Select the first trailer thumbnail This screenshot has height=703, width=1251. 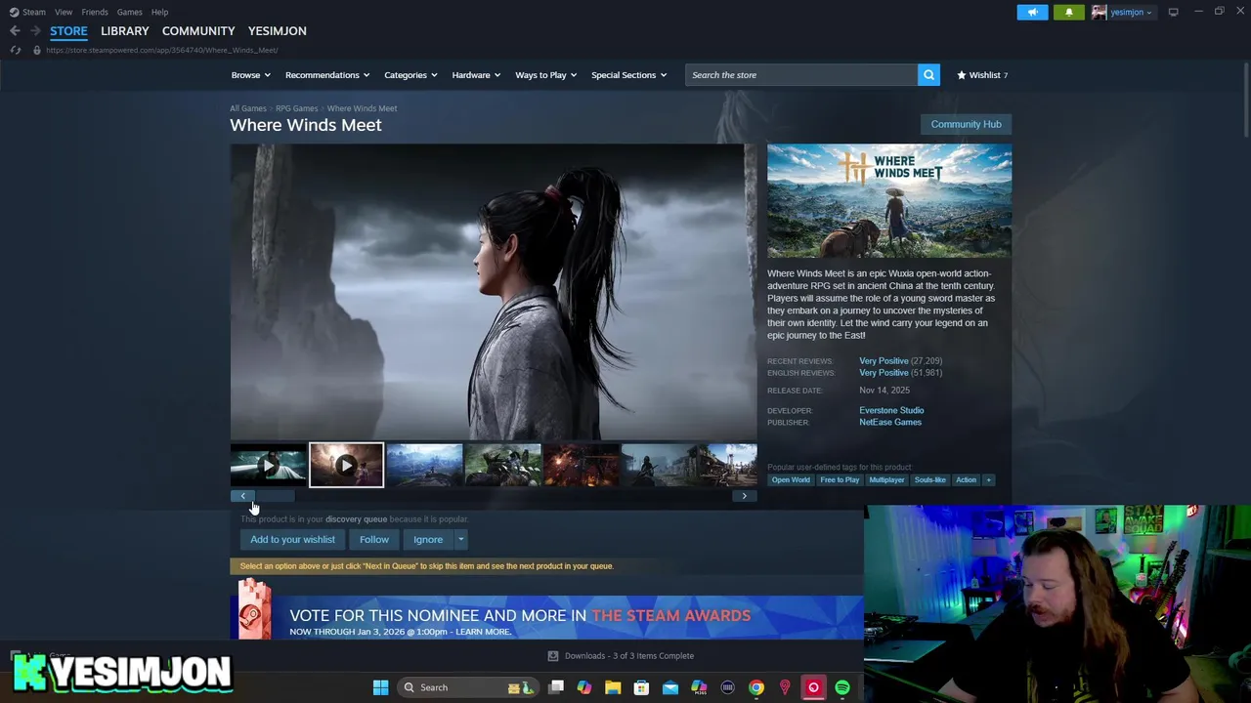[268, 465]
